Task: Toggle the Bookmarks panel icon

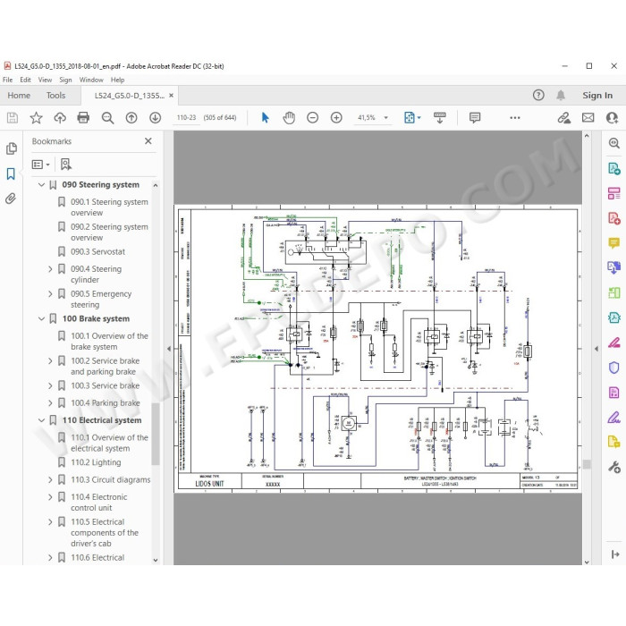Action: 11,173
